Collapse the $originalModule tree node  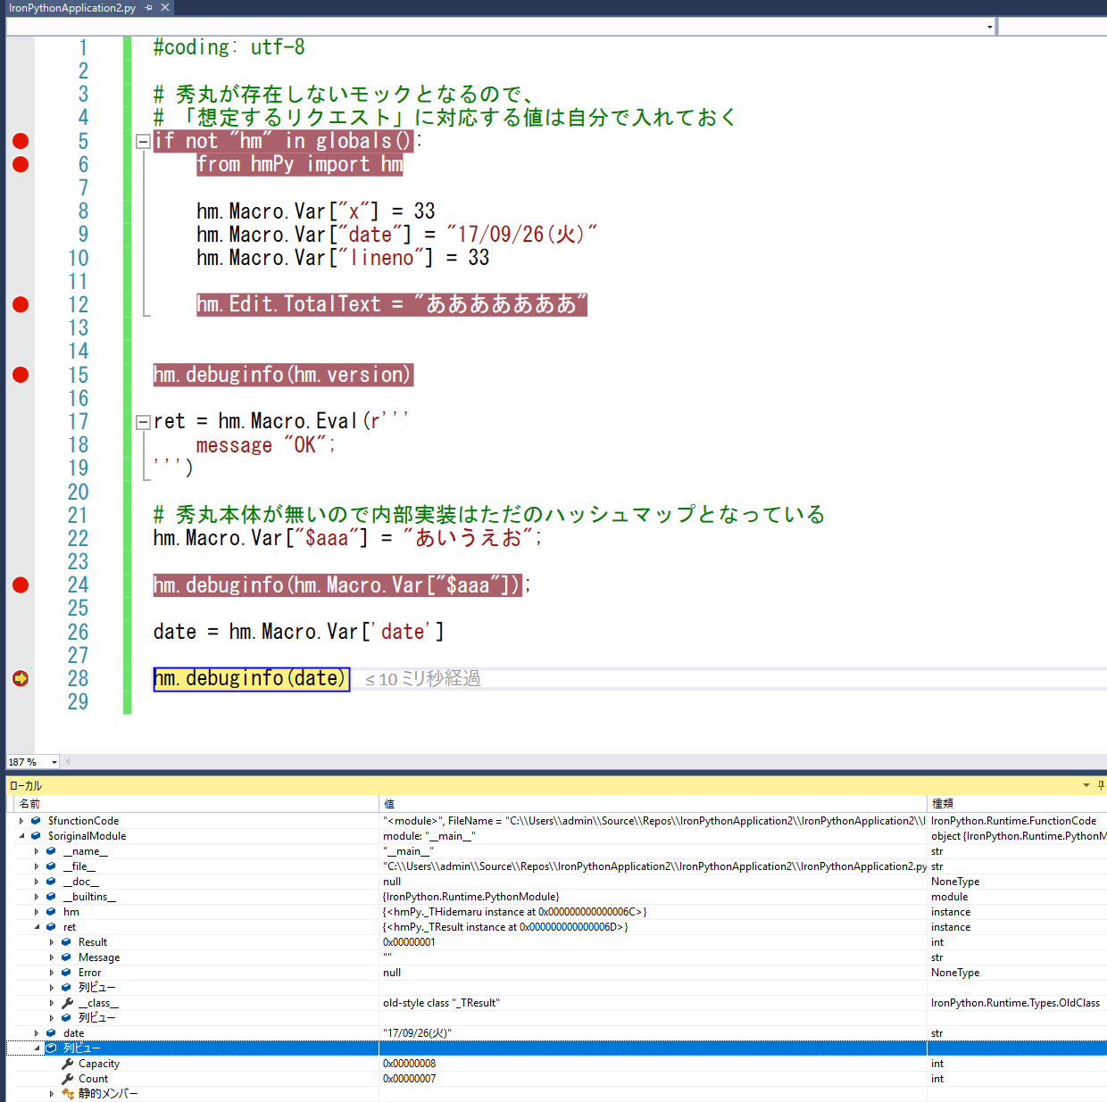[x=21, y=836]
